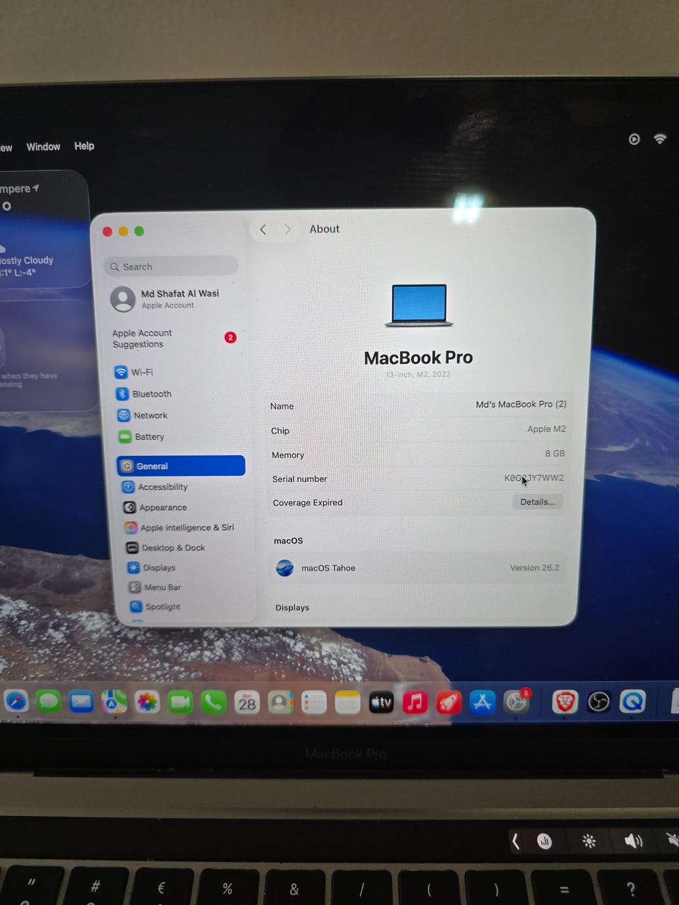
Task: Open the green Phone app in Dock
Action: coord(214,702)
